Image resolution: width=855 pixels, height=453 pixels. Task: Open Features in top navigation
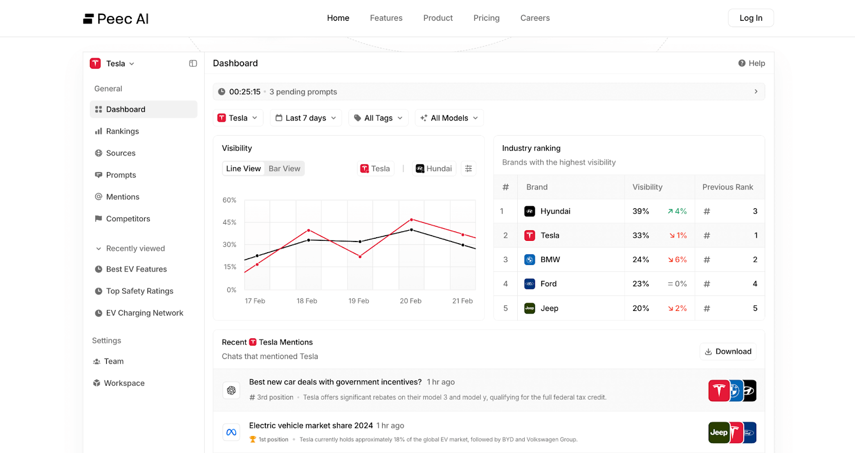386,18
